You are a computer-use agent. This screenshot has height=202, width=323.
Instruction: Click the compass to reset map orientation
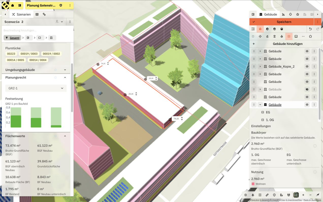(317, 195)
